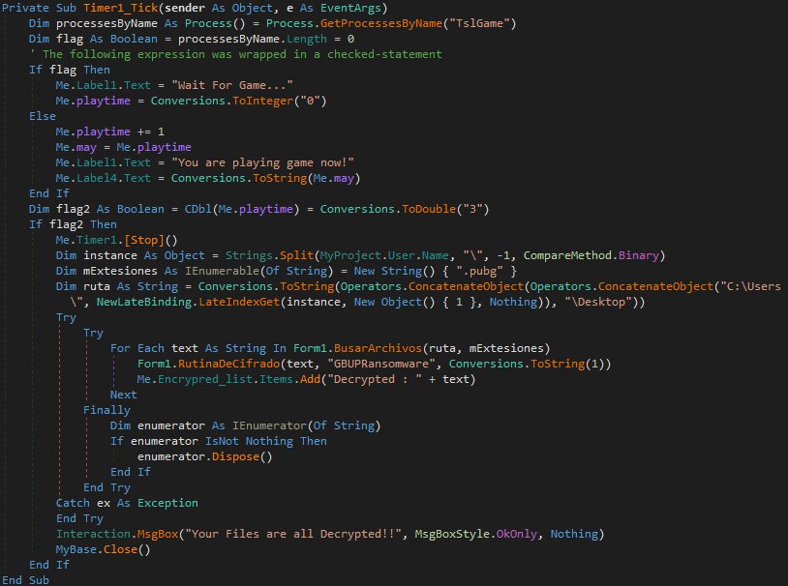Click the OkOnly enum value
Image resolution: width=788 pixels, height=586 pixels.
tap(517, 535)
